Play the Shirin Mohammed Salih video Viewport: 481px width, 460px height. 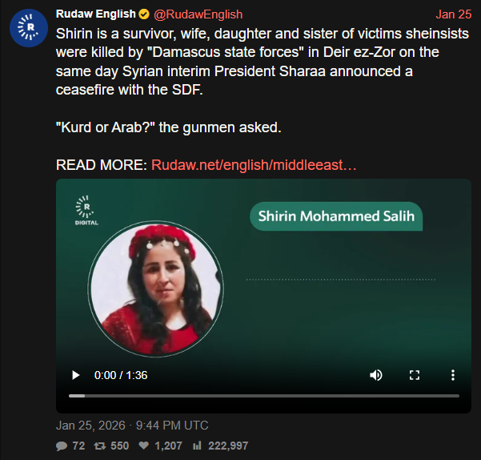click(75, 375)
